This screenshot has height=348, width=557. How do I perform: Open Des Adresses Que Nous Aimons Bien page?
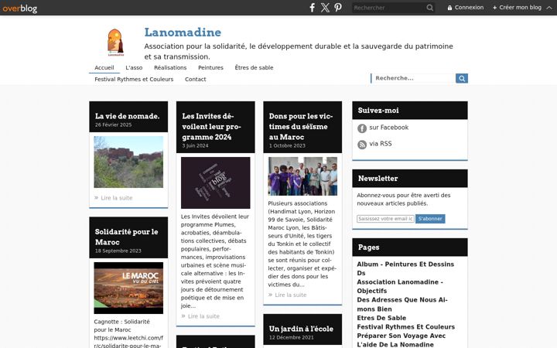(402, 305)
